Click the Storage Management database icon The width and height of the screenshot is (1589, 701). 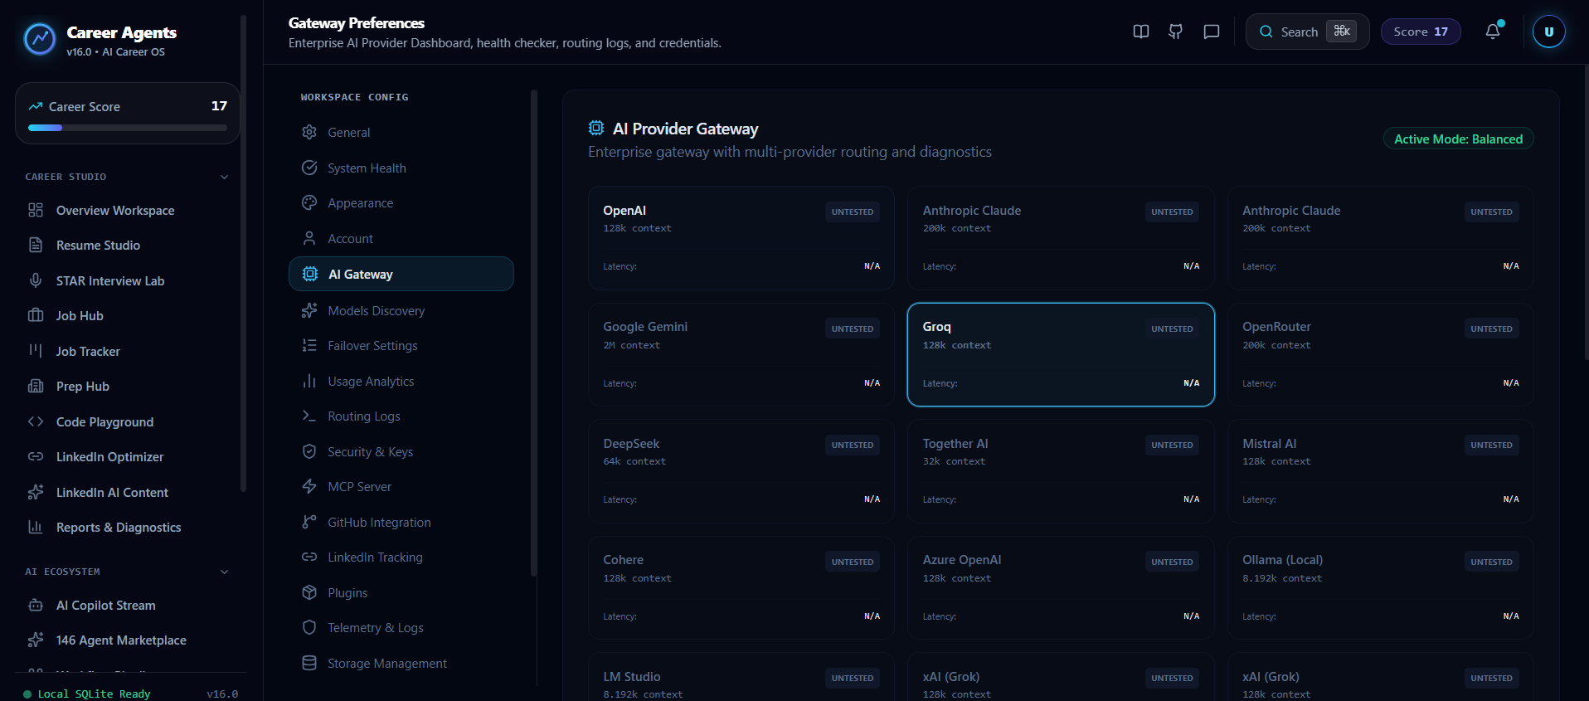[309, 663]
